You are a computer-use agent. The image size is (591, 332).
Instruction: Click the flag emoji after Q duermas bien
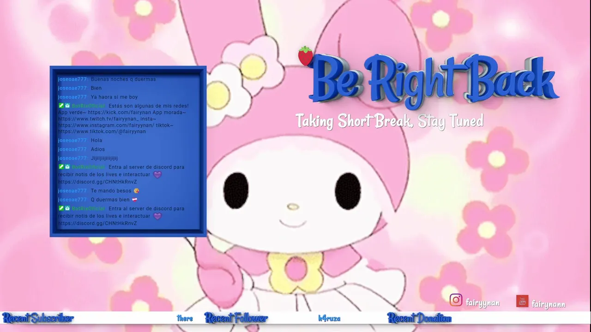point(134,200)
